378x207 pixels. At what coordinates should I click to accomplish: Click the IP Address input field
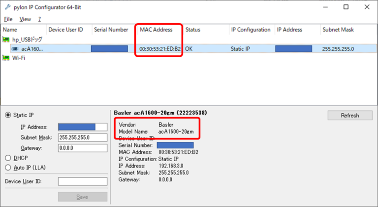pyautogui.click(x=82, y=127)
